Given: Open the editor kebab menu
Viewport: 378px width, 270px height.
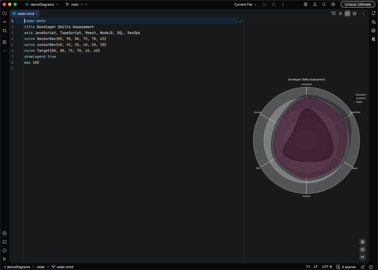Looking at the screenshot, I should pyautogui.click(x=363, y=13).
